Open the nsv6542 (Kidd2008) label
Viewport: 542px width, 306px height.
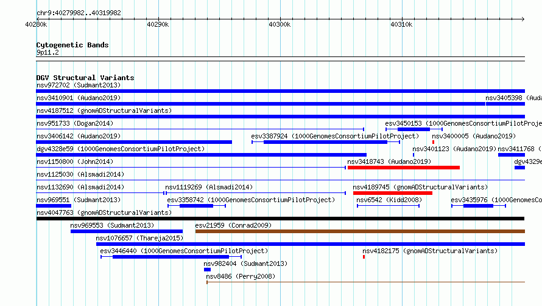tap(389, 200)
